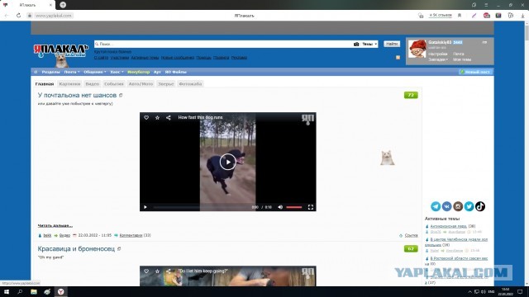
Task: Seek within the dog video progress bar
Action: coord(201,207)
